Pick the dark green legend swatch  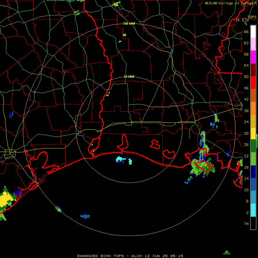click(x=253, y=146)
